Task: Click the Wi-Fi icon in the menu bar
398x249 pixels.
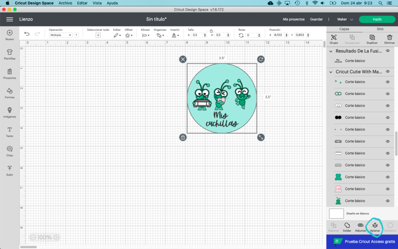Action: (315, 3)
